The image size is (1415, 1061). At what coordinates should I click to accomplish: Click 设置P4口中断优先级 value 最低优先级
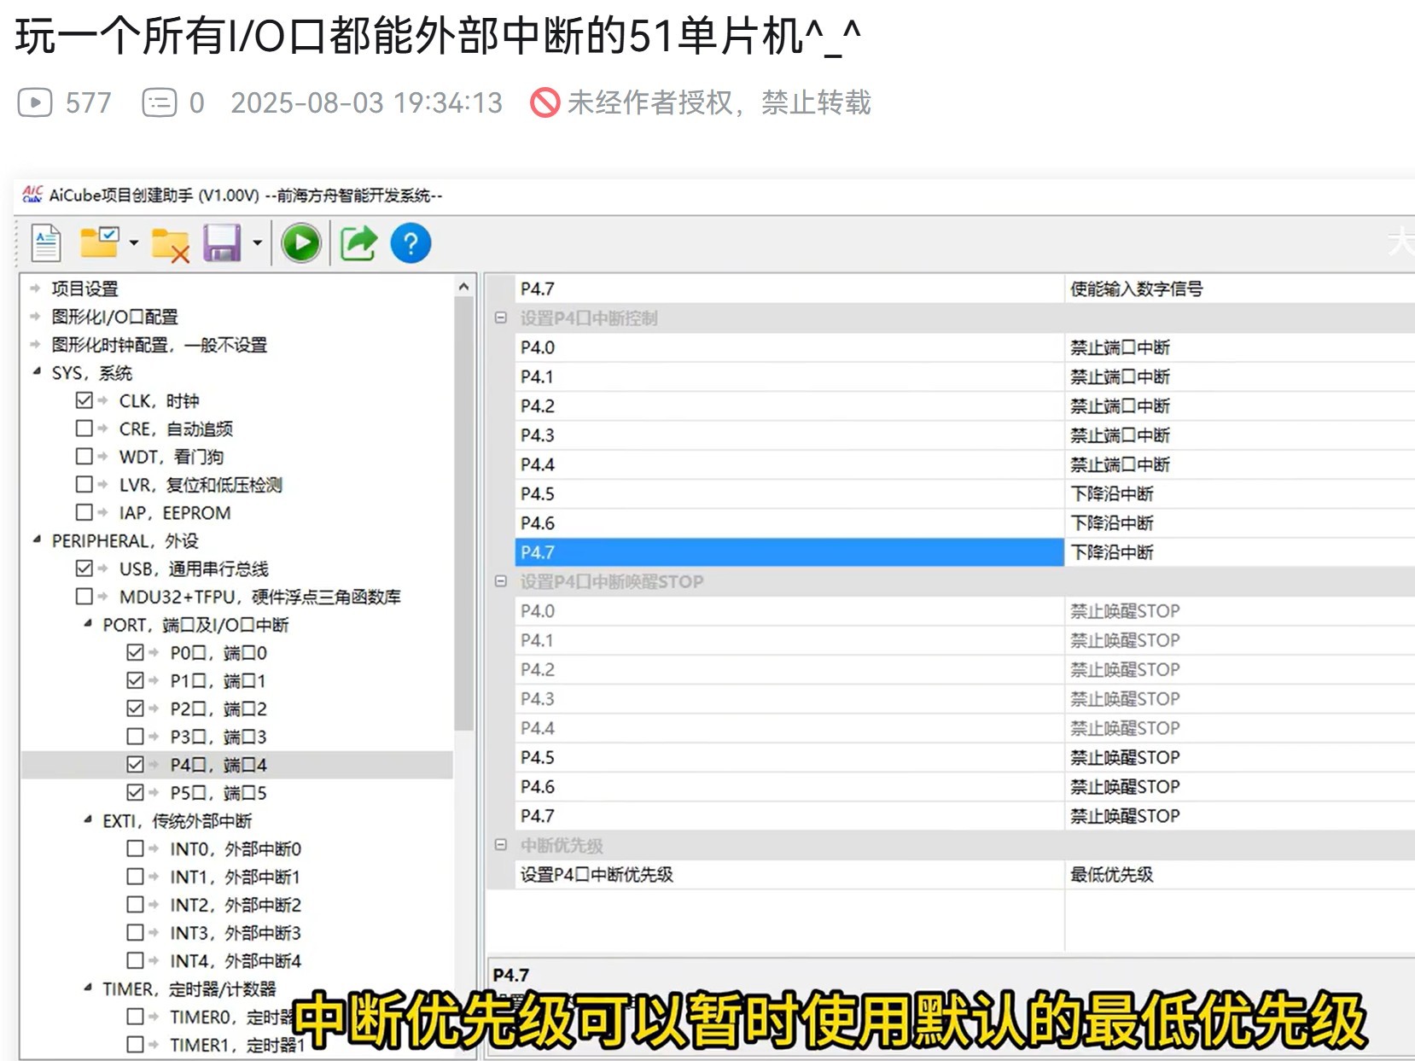point(1109,874)
